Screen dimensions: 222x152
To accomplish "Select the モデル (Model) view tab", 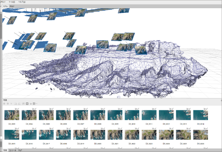I will click(5, 6).
